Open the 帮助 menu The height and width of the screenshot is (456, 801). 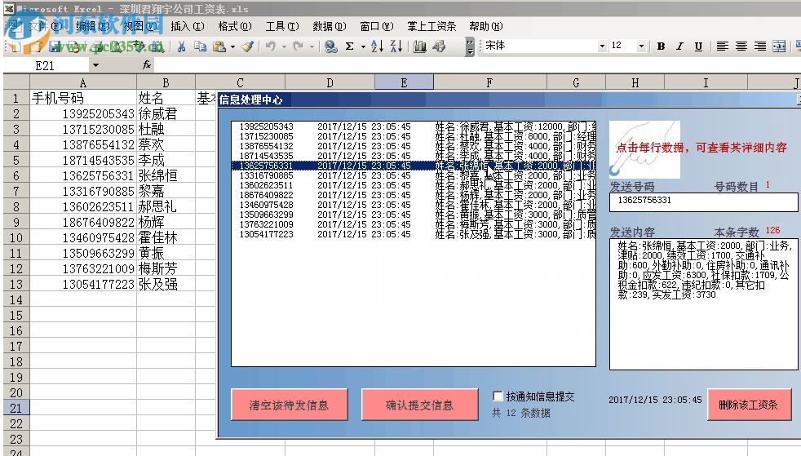(486, 26)
